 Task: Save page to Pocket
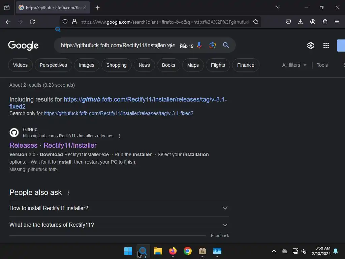click(x=288, y=22)
